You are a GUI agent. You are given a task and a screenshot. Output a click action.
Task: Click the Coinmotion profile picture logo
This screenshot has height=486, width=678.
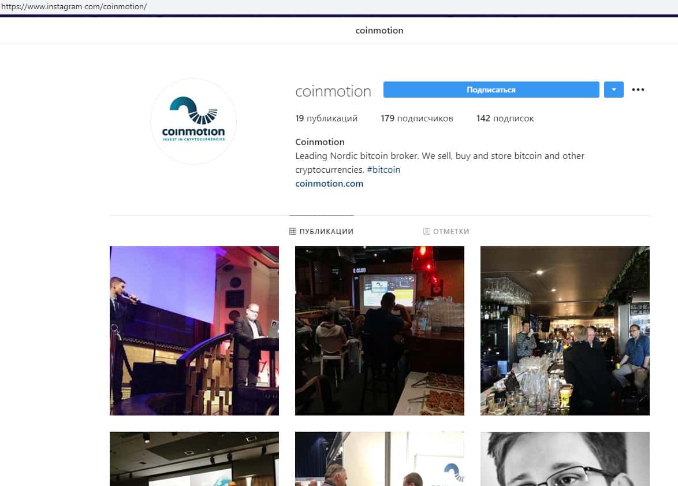click(193, 121)
